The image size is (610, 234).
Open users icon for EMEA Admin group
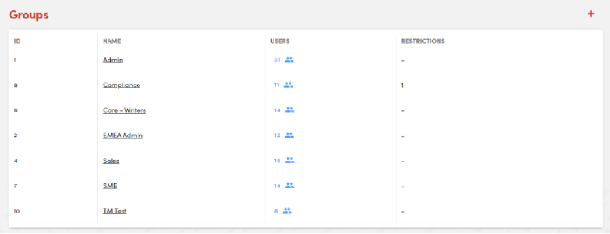[289, 135]
